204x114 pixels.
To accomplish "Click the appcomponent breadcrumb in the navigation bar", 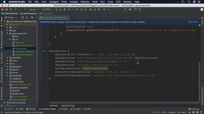I will [x=29, y=13].
